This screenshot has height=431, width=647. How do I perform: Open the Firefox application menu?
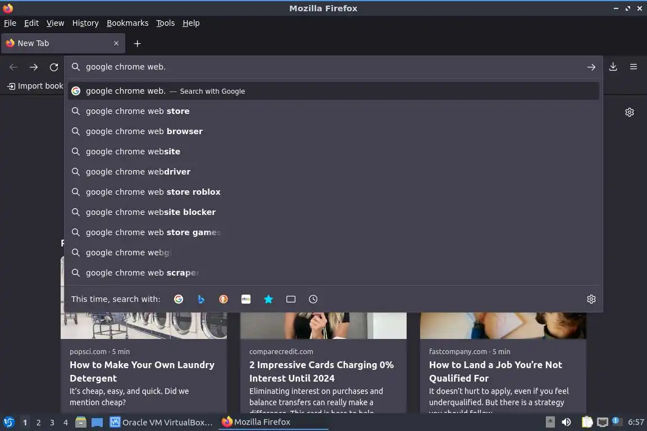634,66
